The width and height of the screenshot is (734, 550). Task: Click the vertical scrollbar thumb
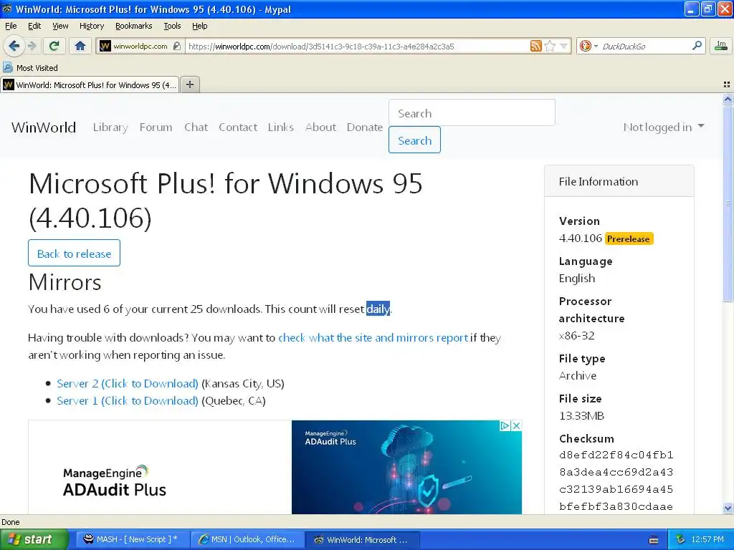coord(728,203)
